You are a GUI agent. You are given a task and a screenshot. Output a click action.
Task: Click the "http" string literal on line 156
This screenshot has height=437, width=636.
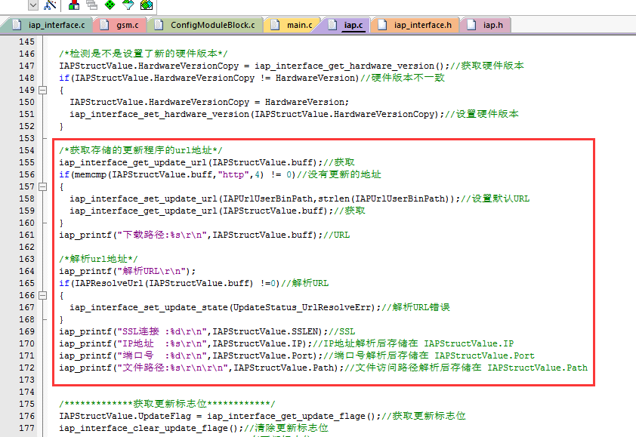click(233, 174)
